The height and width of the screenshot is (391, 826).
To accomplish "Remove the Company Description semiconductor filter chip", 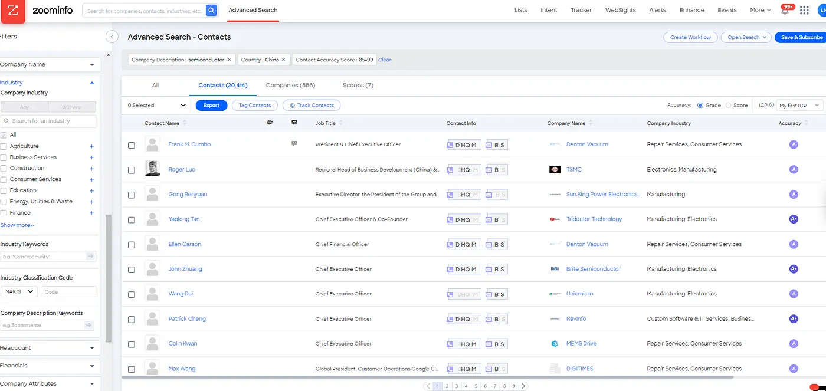I will tap(229, 60).
